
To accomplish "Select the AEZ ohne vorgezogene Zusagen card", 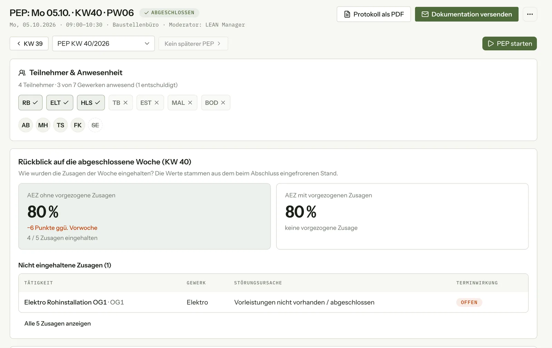I will click(x=144, y=216).
